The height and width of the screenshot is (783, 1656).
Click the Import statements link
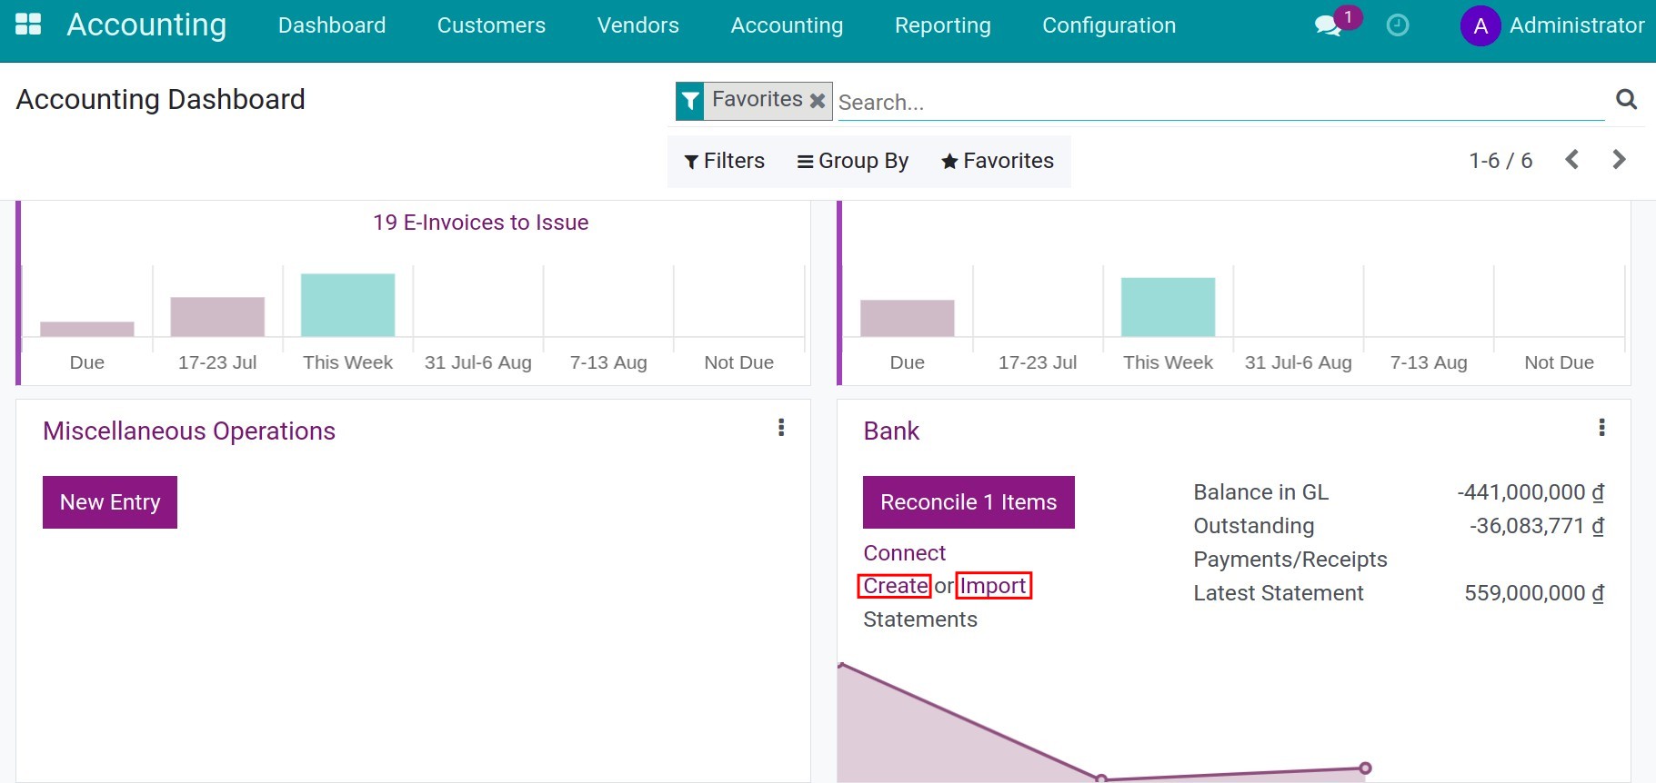993,586
